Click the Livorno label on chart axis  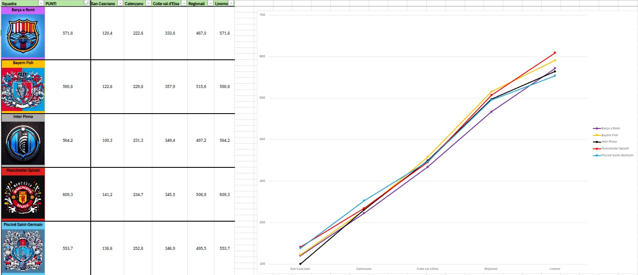tap(555, 269)
